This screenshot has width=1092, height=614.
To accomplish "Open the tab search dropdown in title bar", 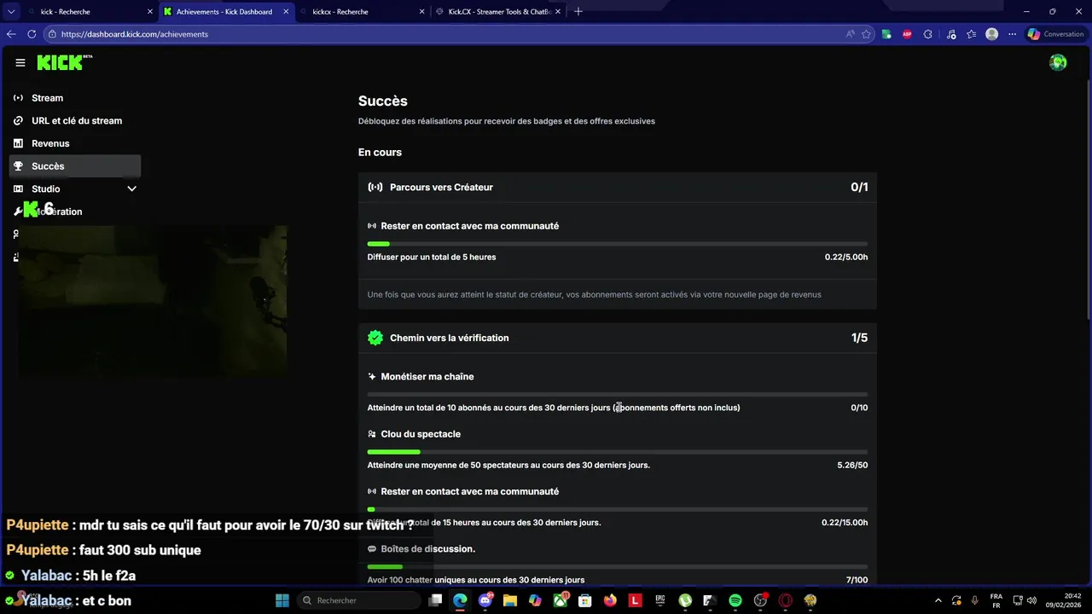I will click(11, 12).
